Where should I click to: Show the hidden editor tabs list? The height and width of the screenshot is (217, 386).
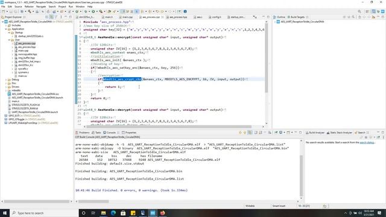(255, 17)
